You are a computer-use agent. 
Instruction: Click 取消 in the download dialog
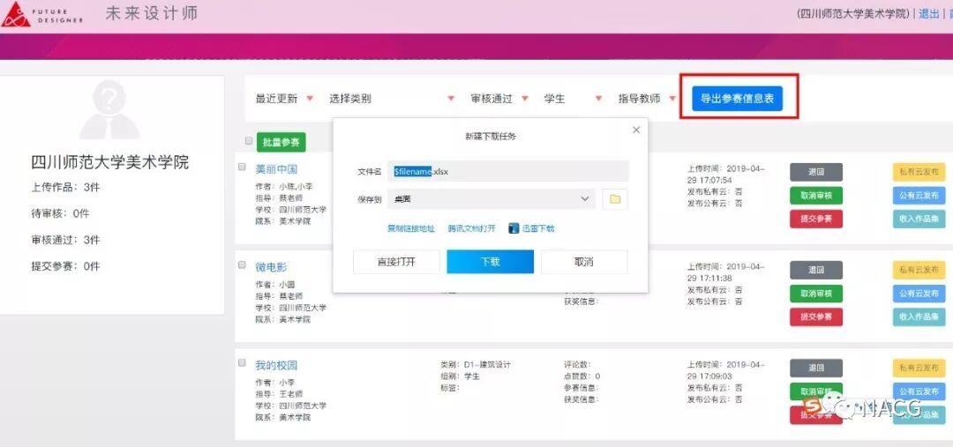coord(584,262)
